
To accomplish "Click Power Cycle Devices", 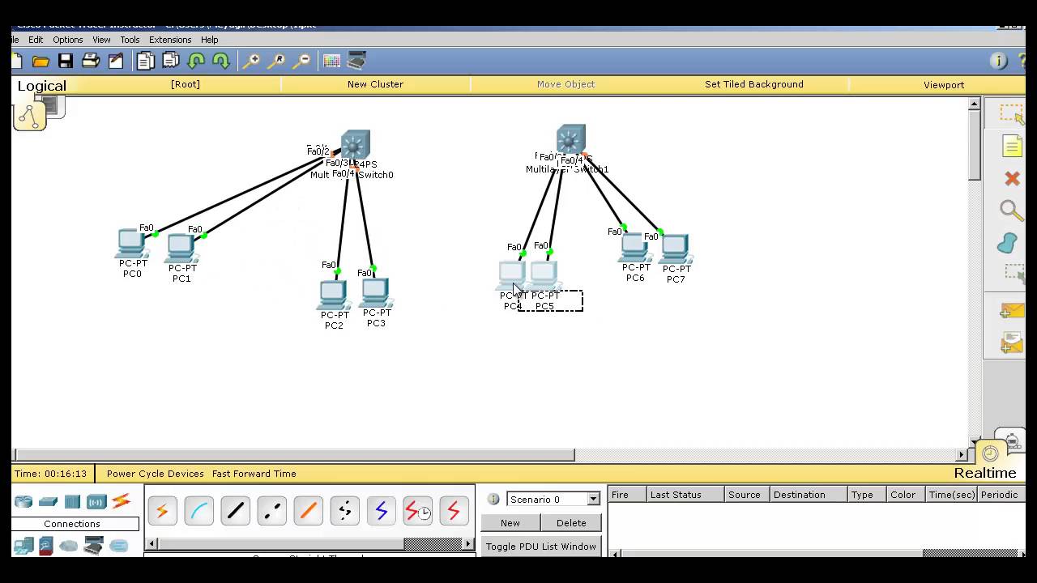I will pyautogui.click(x=156, y=474).
